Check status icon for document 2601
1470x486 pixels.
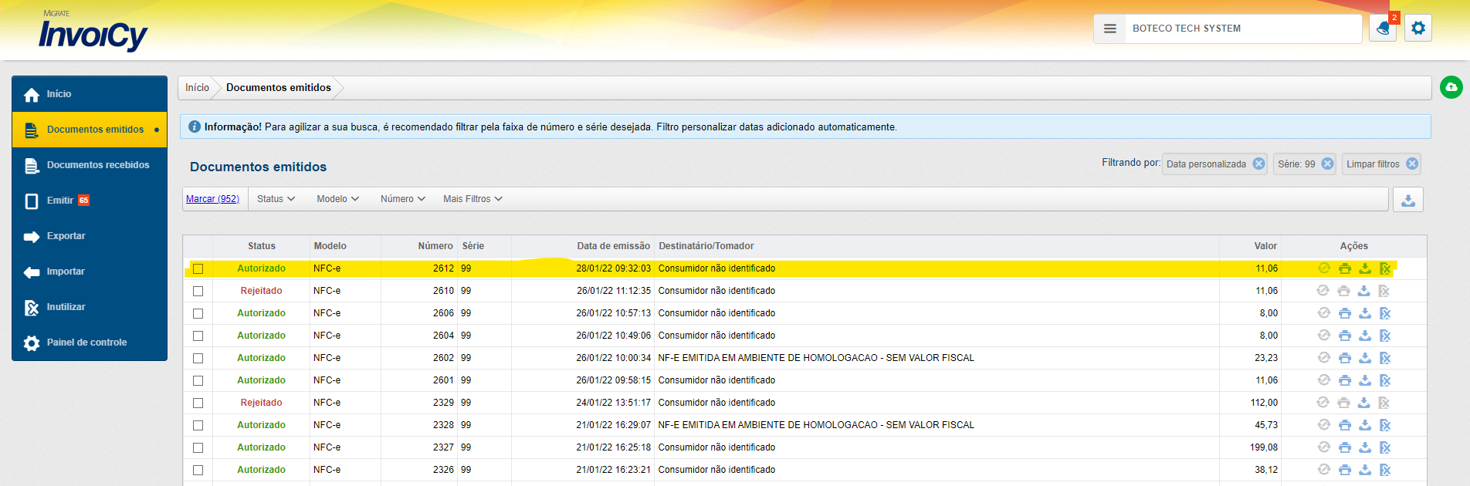click(1324, 380)
